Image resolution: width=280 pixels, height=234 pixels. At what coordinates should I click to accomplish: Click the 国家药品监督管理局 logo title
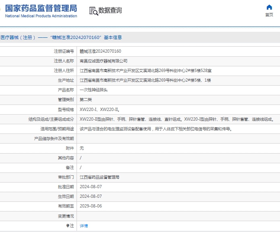[x=41, y=8]
